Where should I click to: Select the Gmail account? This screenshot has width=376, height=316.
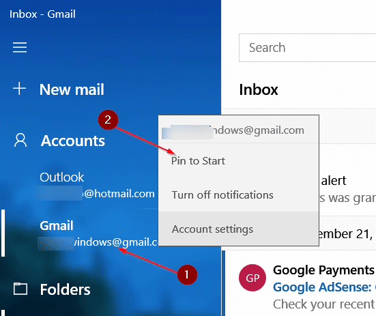(x=57, y=226)
